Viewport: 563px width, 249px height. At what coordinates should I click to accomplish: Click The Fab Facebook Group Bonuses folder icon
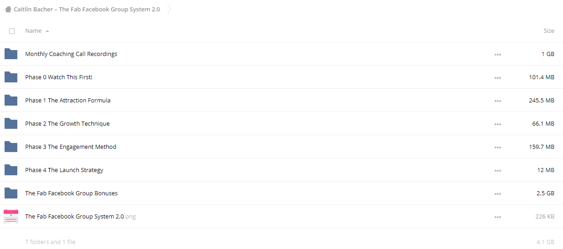(x=11, y=193)
